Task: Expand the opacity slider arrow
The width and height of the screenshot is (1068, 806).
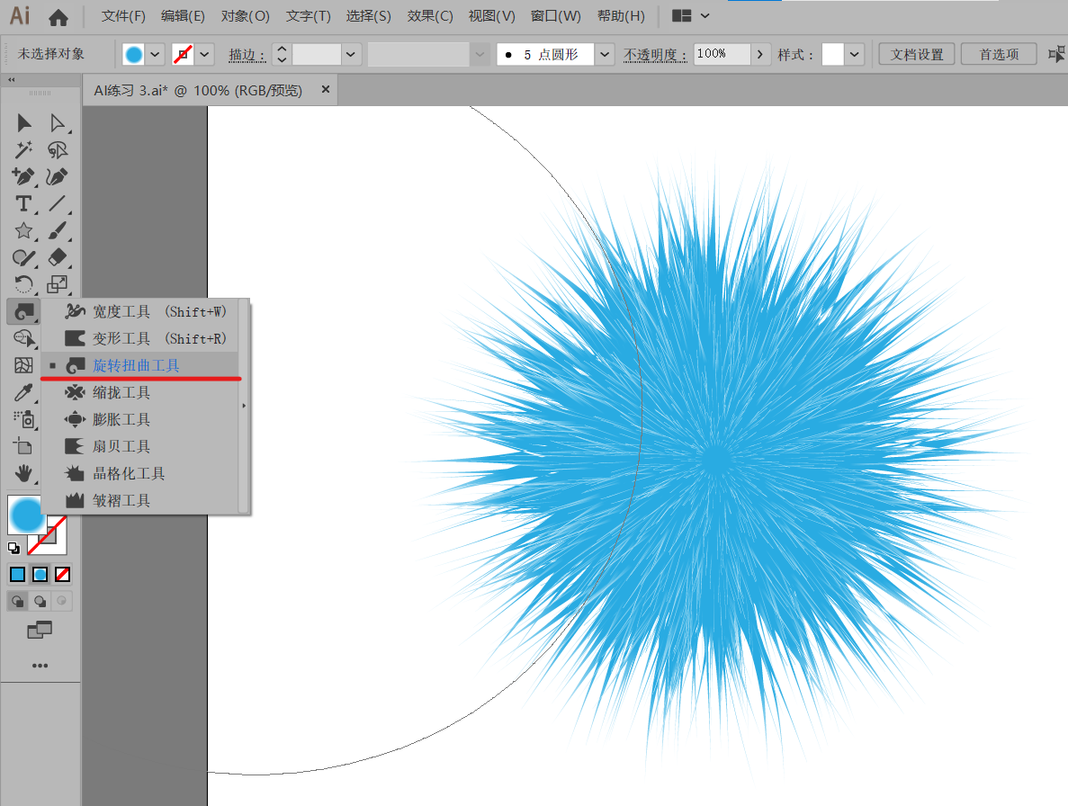Action: (760, 55)
